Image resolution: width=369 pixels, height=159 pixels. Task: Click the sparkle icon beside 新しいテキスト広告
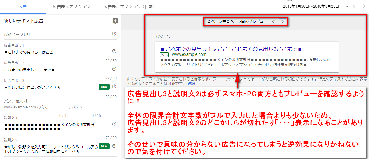tap(115, 21)
